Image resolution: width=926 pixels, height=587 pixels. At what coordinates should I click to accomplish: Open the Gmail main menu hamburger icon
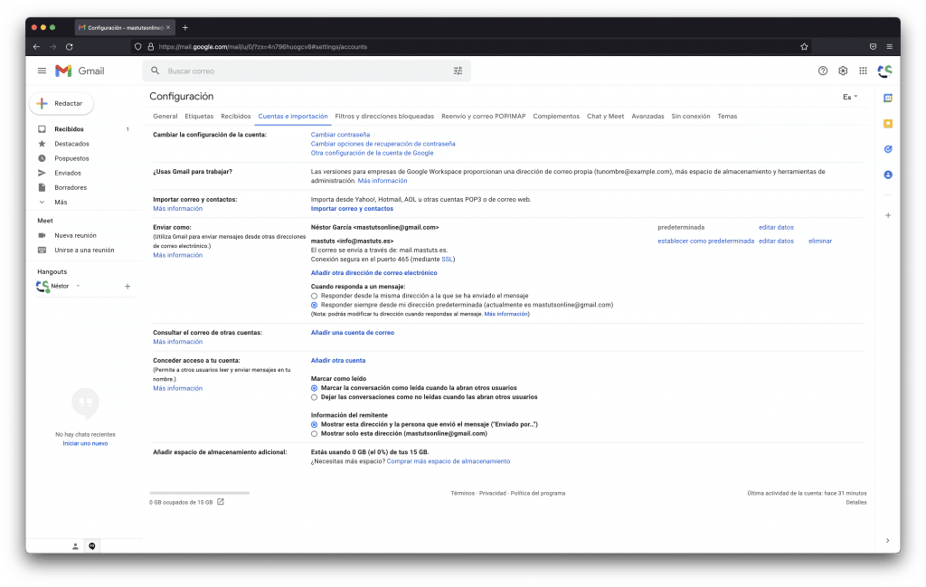[42, 71]
